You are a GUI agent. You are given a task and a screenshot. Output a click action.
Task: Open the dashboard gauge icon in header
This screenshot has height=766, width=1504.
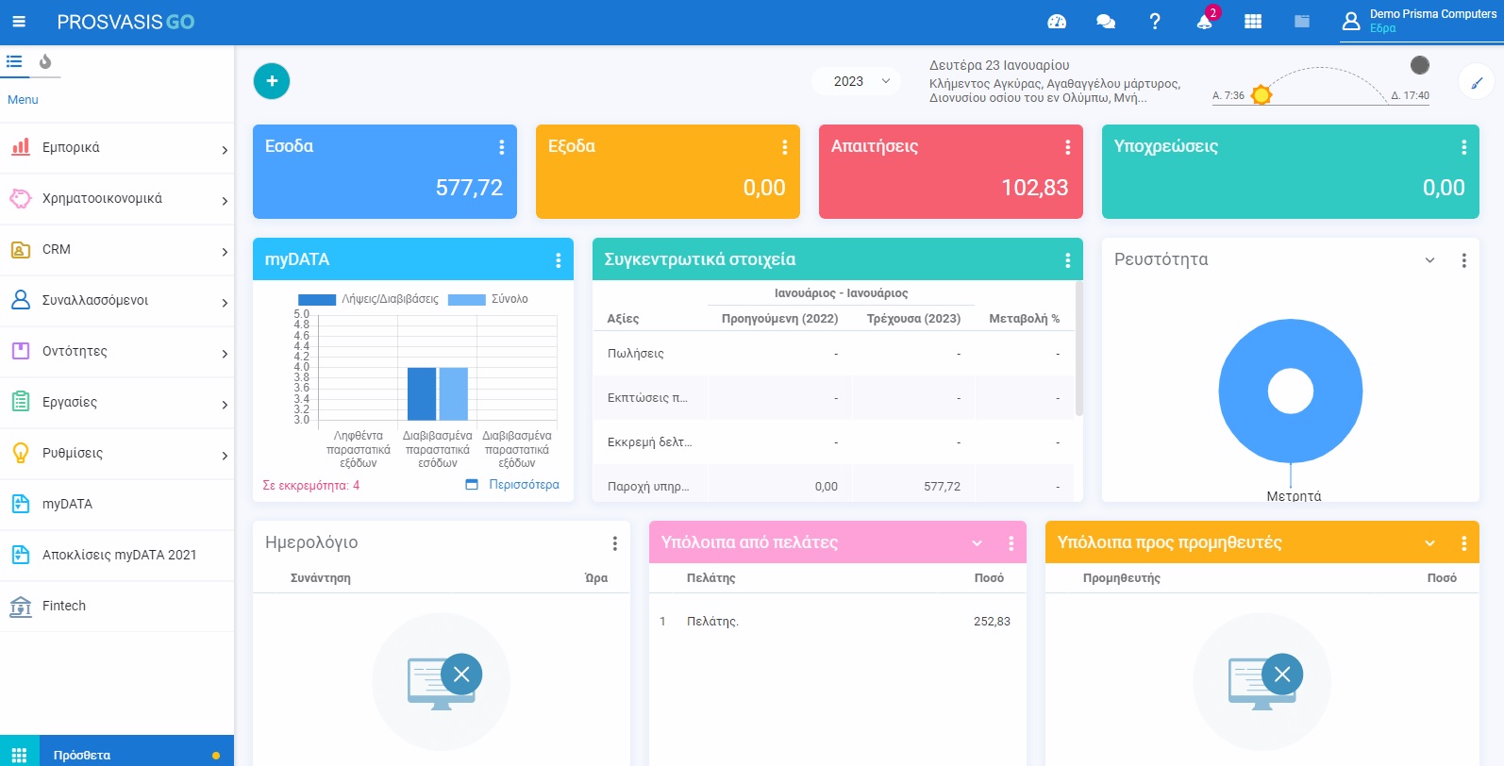point(1057,22)
